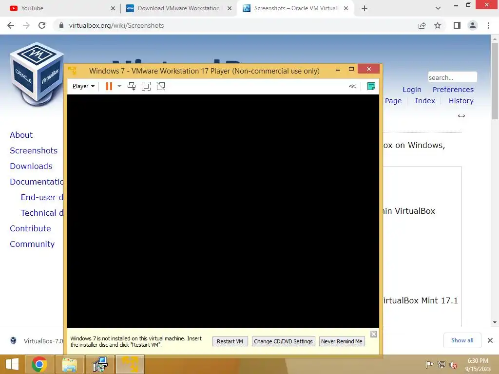This screenshot has height=374, width=499.
Task: Close the YouTube browser tab
Action: 113,8
